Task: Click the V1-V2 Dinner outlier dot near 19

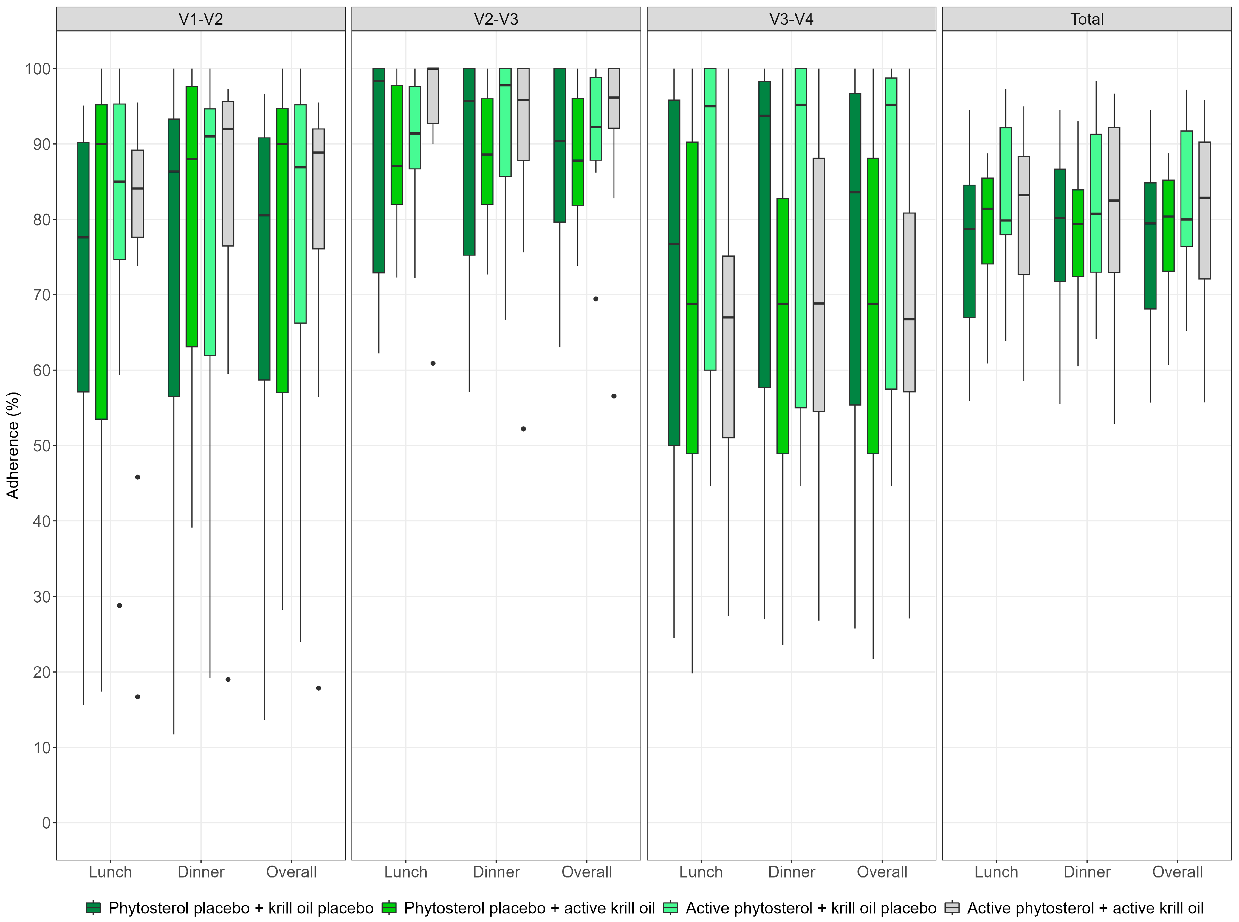Action: point(228,679)
